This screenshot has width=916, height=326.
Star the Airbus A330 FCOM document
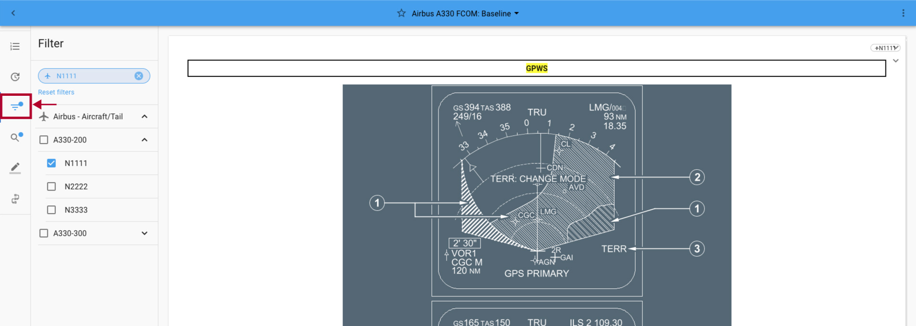(x=401, y=13)
